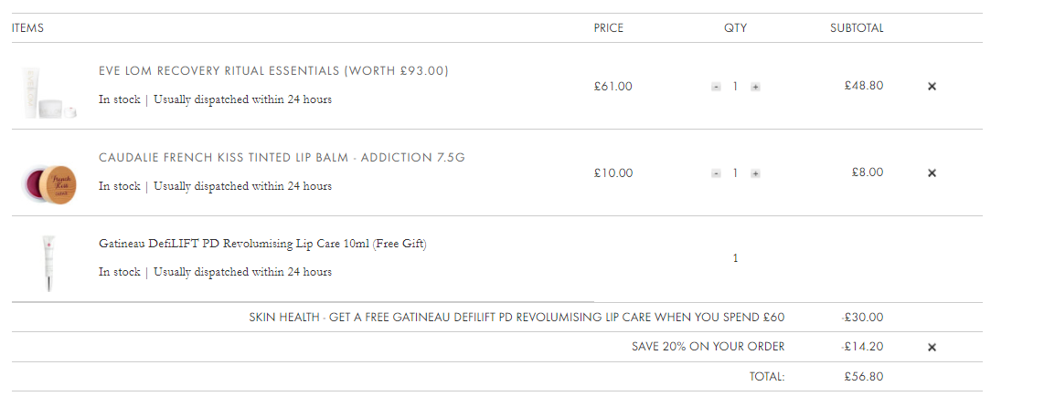This screenshot has width=1044, height=407.
Task: Remove the Save 20% discount code
Action: [x=932, y=347]
